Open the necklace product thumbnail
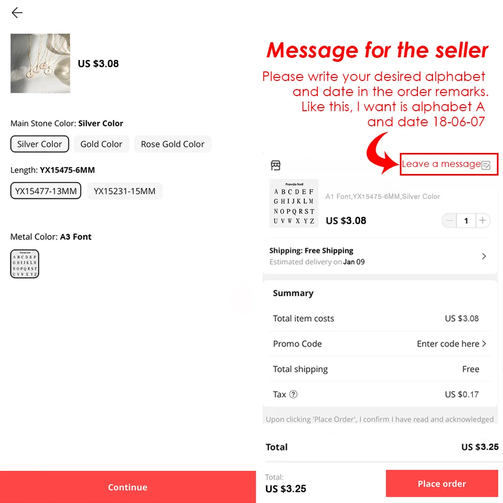Viewport: 503px width, 503px height. [40, 63]
